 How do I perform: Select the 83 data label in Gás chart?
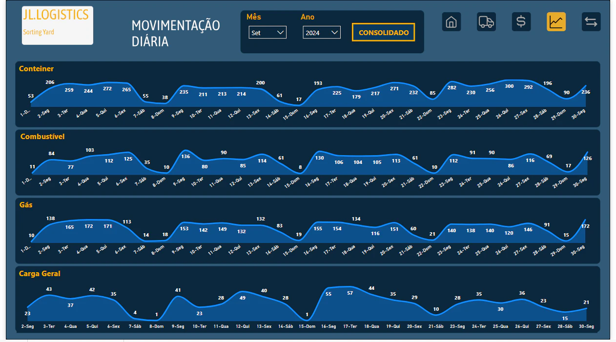pyautogui.click(x=280, y=225)
